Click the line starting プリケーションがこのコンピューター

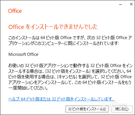click(x=64, y=43)
